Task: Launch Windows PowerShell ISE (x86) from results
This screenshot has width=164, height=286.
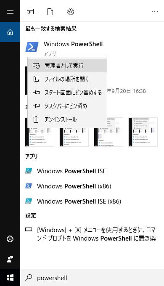Action: [x=92, y=201]
